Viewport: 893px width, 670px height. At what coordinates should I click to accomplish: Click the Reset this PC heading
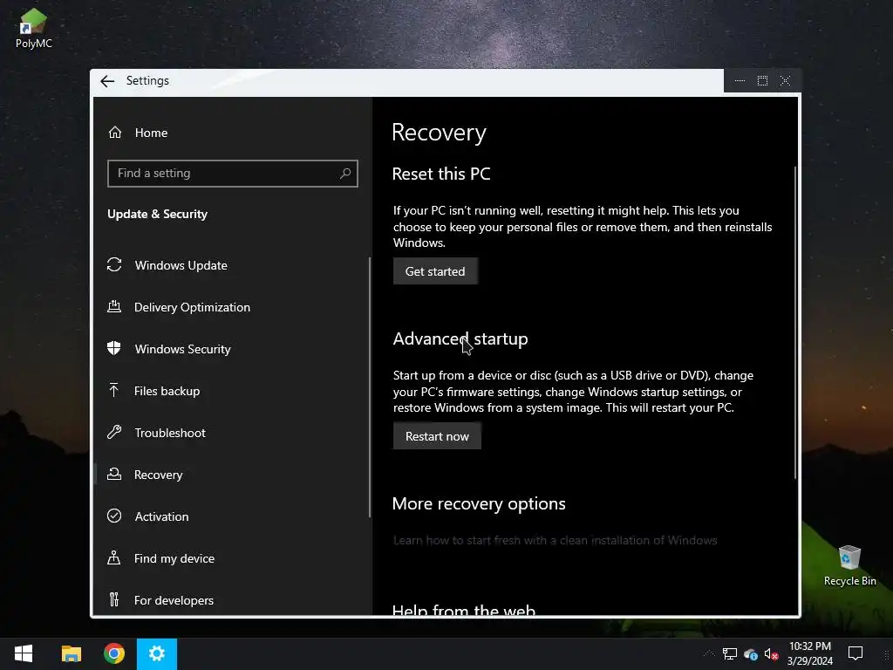tap(441, 174)
